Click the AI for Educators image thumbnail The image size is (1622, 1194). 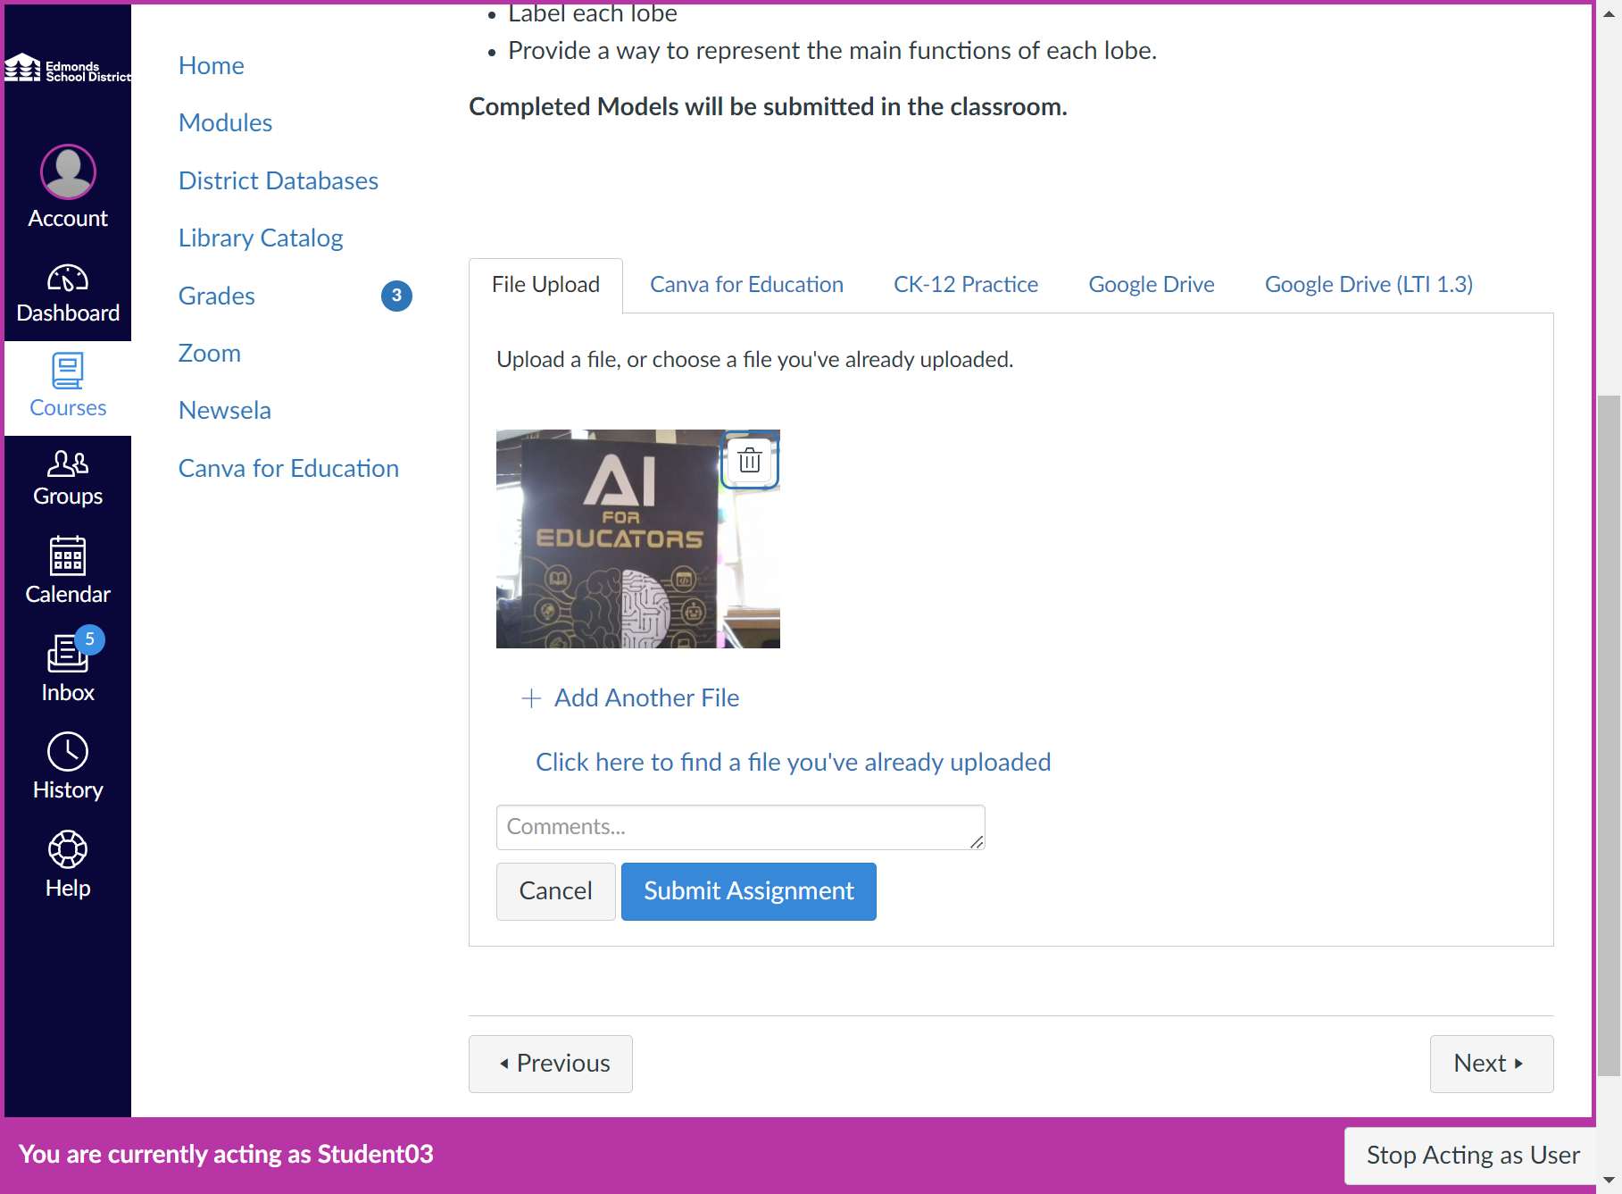click(x=638, y=539)
